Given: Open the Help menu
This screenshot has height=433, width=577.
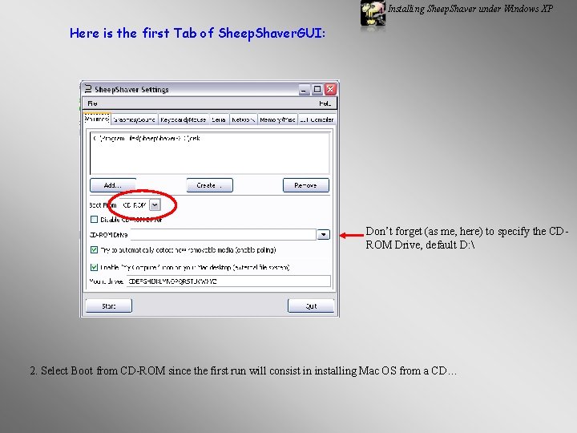Looking at the screenshot, I should click(x=325, y=103).
